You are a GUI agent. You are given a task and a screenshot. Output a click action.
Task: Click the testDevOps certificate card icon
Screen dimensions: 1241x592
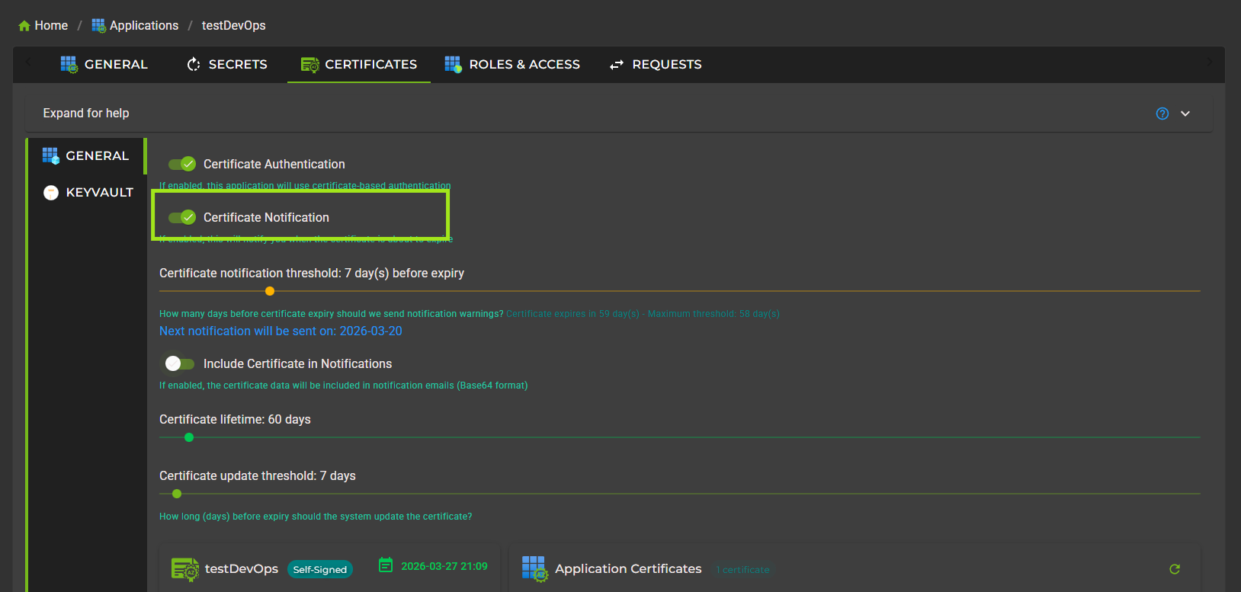coord(185,569)
